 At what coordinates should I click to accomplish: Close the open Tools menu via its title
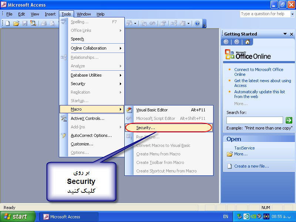pos(66,14)
